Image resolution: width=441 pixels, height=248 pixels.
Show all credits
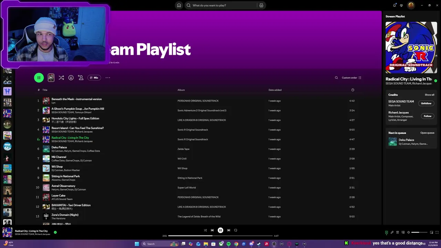429,95
